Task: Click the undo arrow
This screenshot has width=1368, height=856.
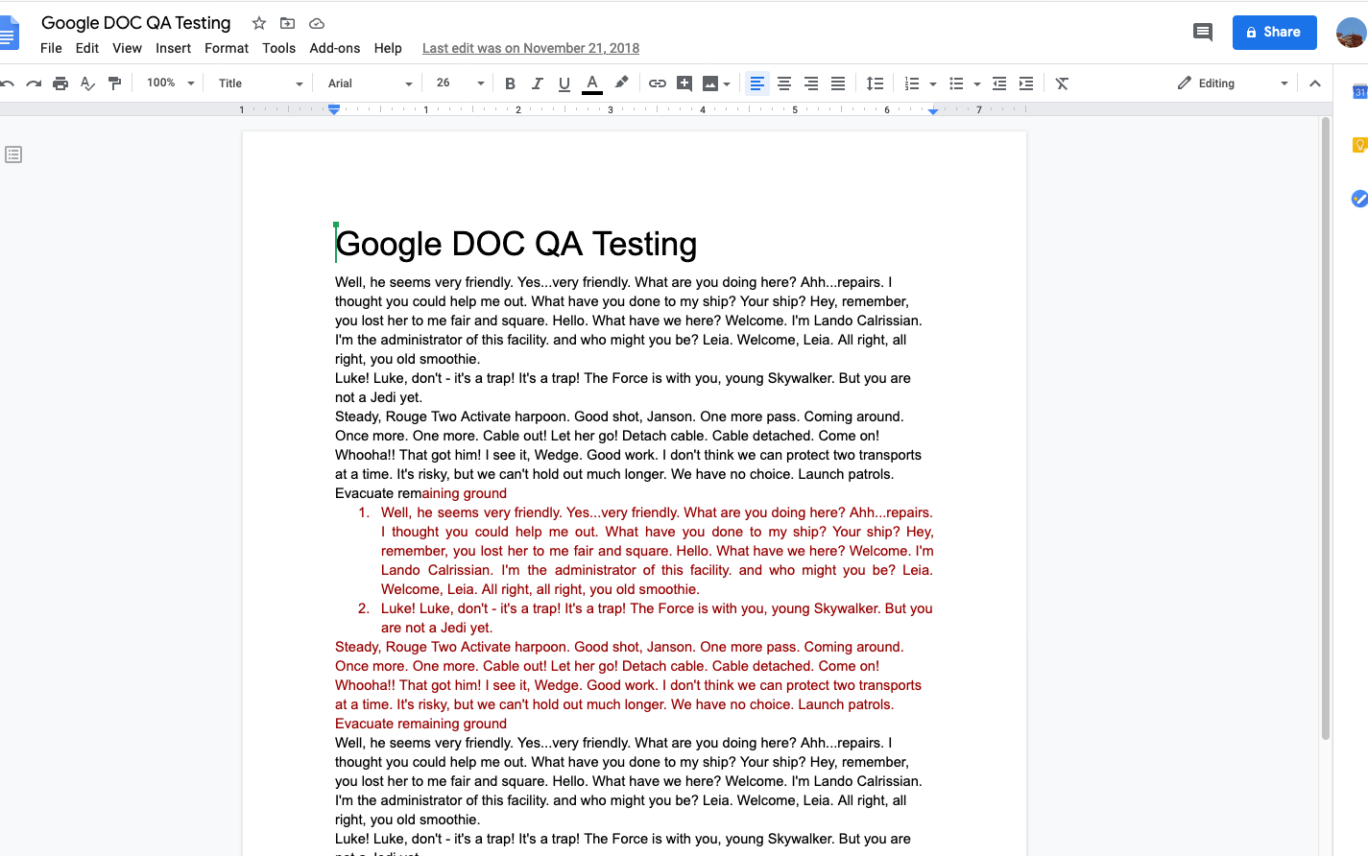Action: tap(7, 83)
